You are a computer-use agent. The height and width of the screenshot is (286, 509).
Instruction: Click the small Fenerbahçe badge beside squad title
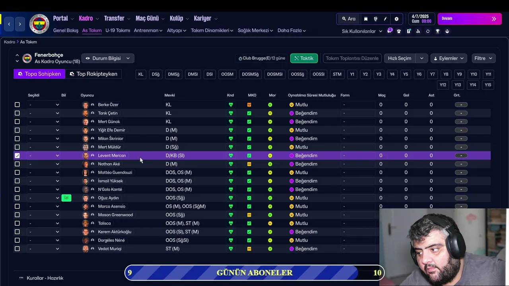(x=27, y=58)
